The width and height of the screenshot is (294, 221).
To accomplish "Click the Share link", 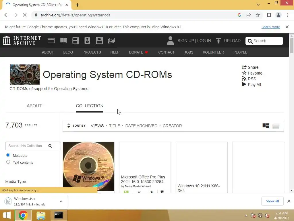I will coord(250,67).
